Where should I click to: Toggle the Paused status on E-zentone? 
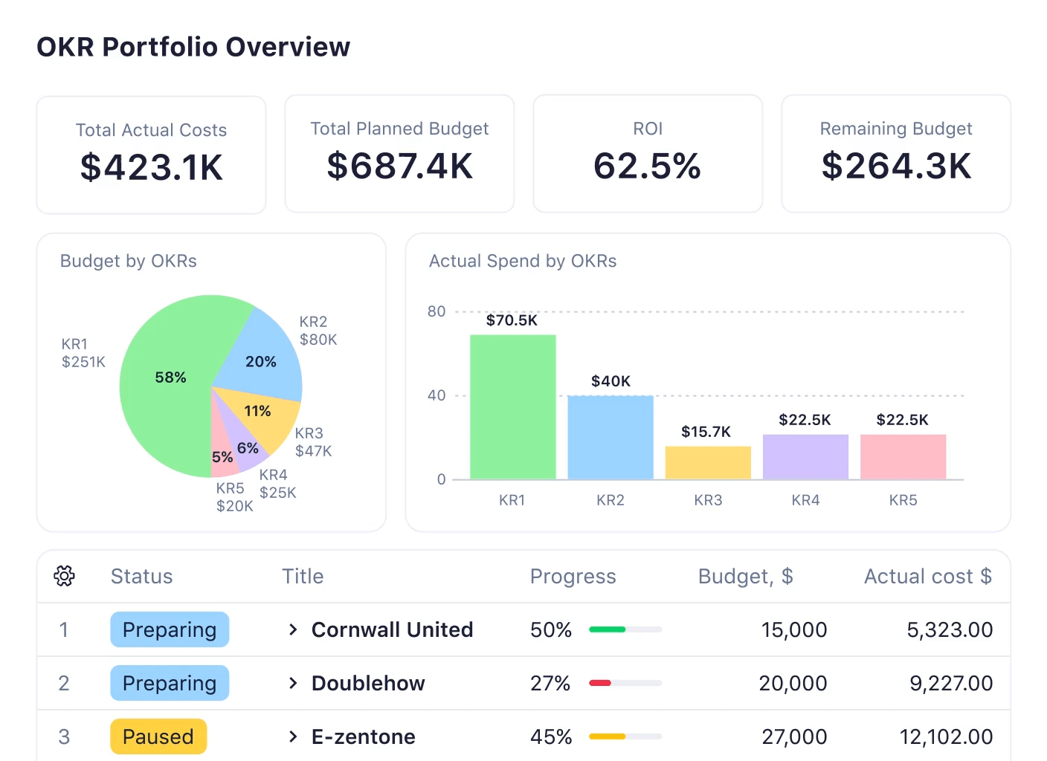(x=158, y=736)
